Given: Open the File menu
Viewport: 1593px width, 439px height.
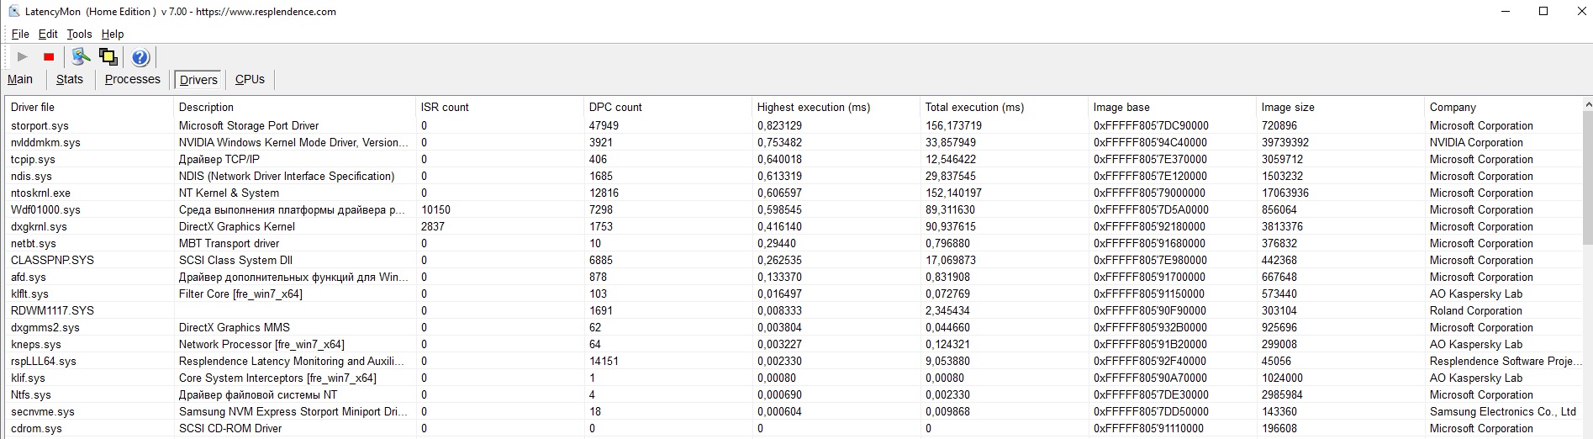Looking at the screenshot, I should (x=20, y=34).
